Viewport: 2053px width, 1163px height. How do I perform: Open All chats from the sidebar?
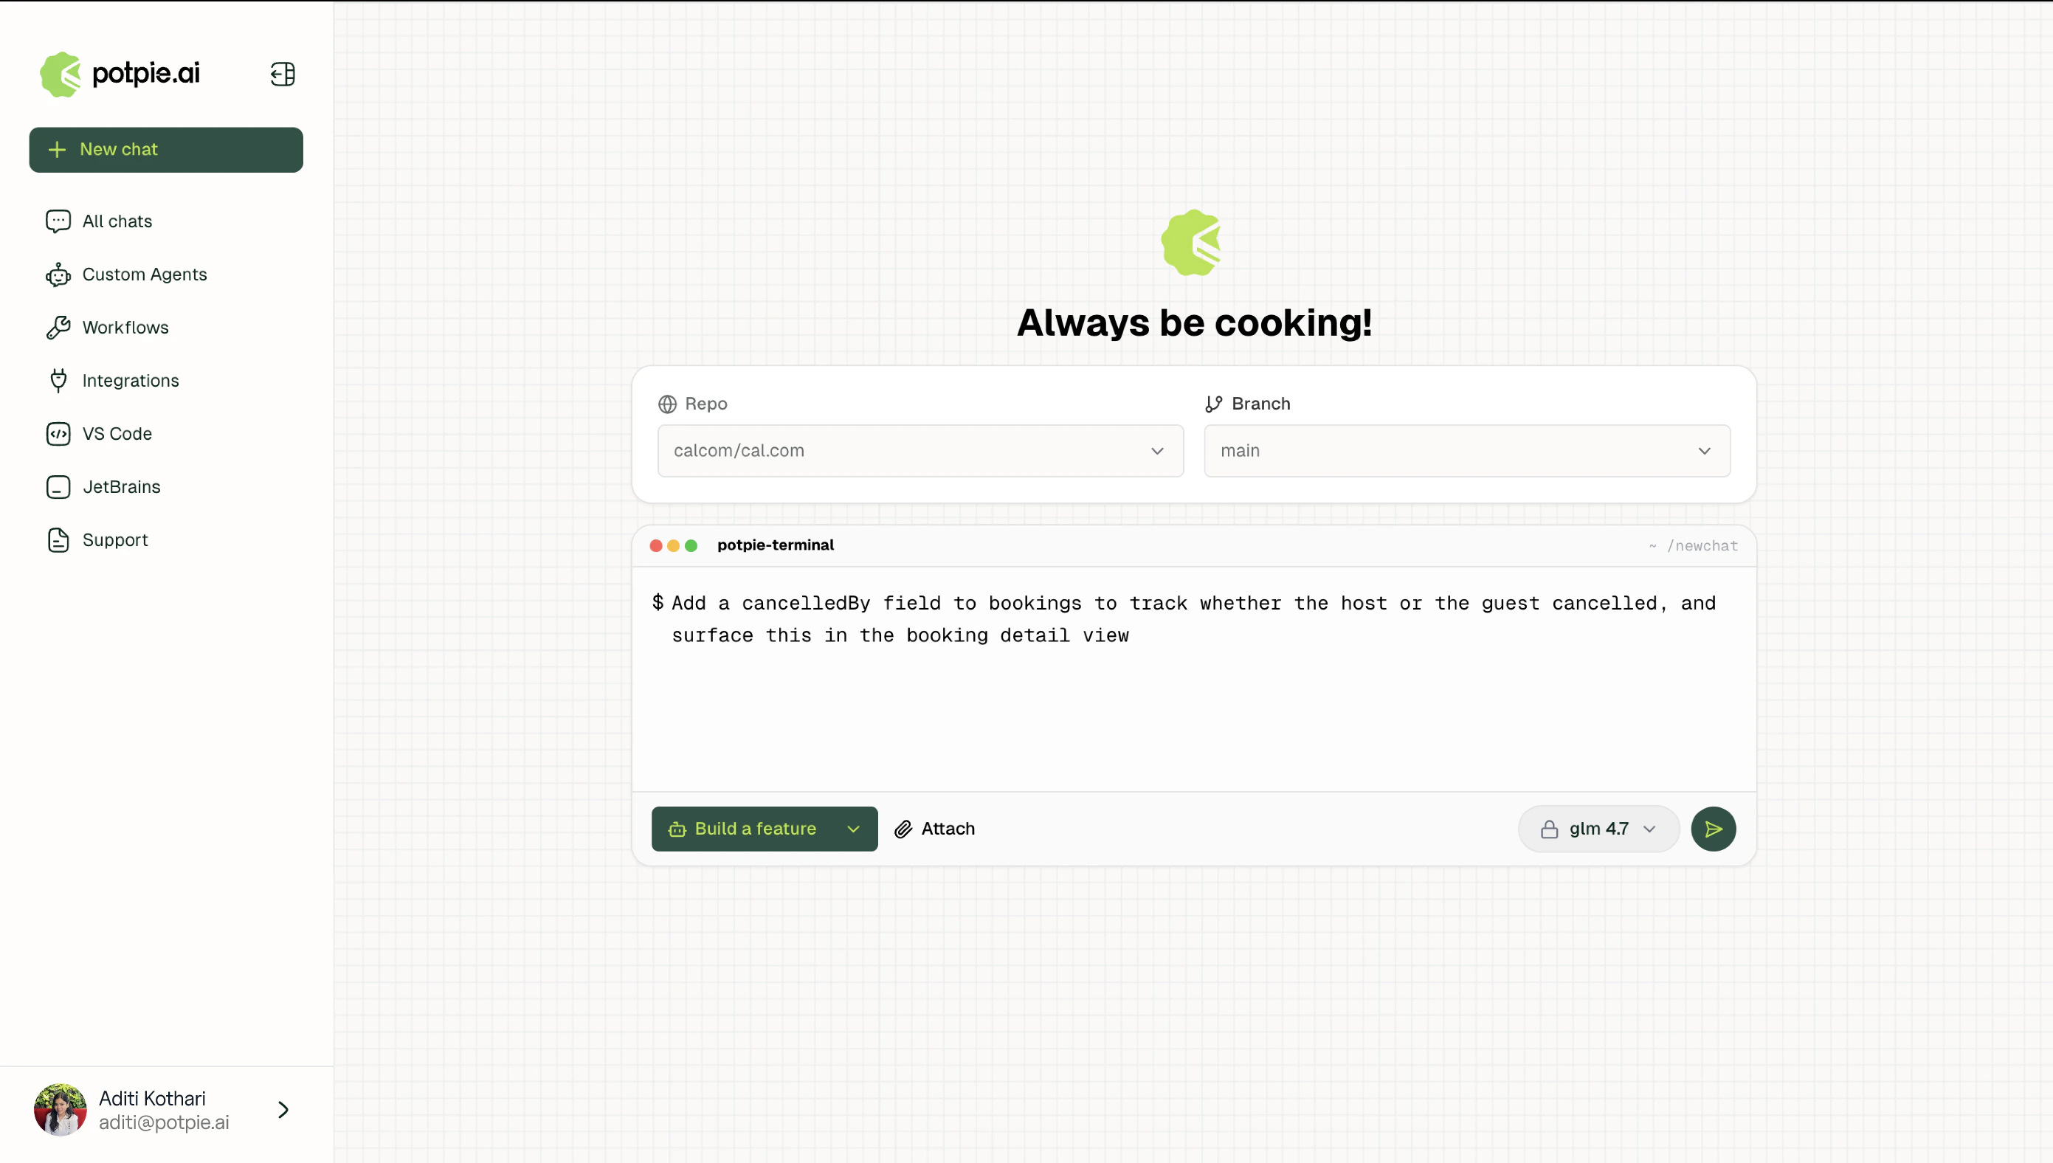[117, 221]
